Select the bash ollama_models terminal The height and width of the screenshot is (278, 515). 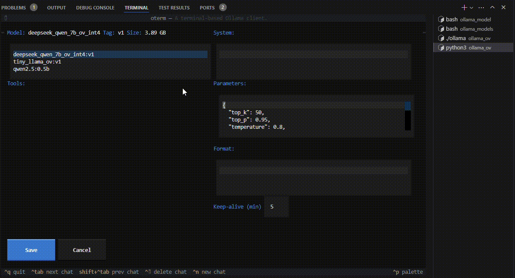point(473,29)
